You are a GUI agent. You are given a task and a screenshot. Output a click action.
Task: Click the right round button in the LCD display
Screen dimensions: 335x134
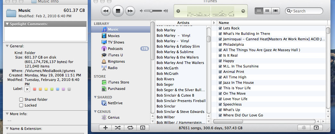(x=243, y=11)
